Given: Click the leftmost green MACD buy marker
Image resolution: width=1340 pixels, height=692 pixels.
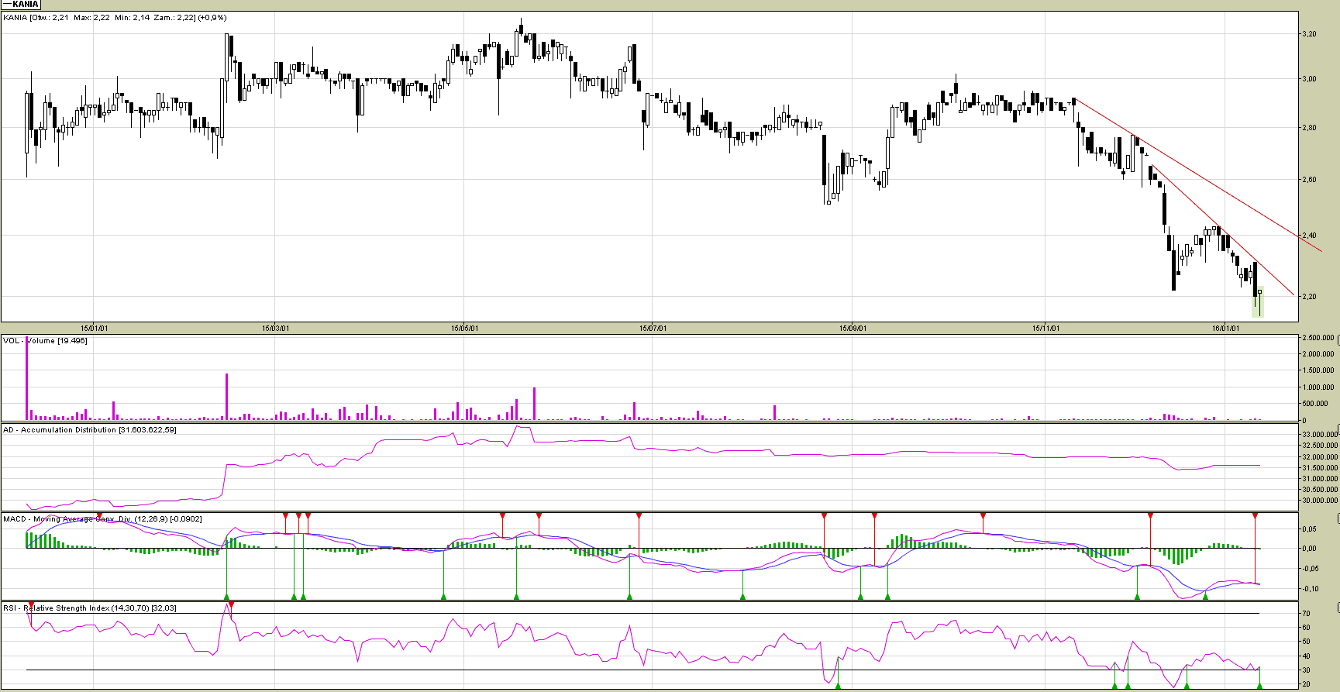Looking at the screenshot, I should (x=227, y=596).
